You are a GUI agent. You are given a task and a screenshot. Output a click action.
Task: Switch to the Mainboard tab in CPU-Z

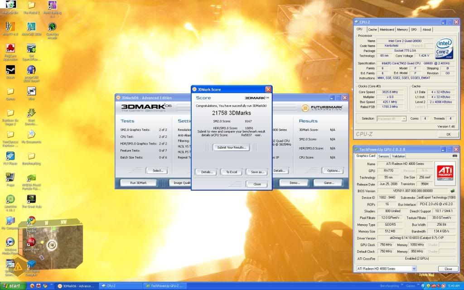pyautogui.click(x=387, y=29)
